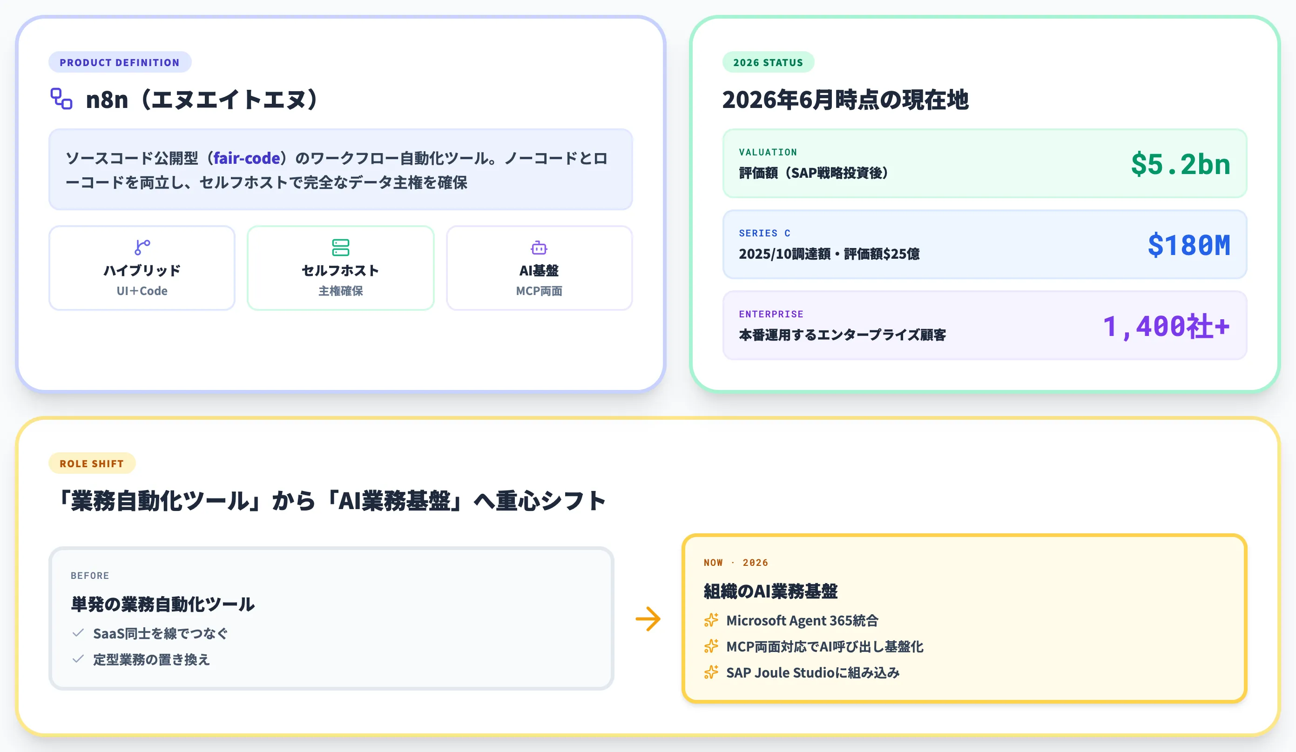Click Microsoft Agent 365統合 item text

tap(802, 620)
